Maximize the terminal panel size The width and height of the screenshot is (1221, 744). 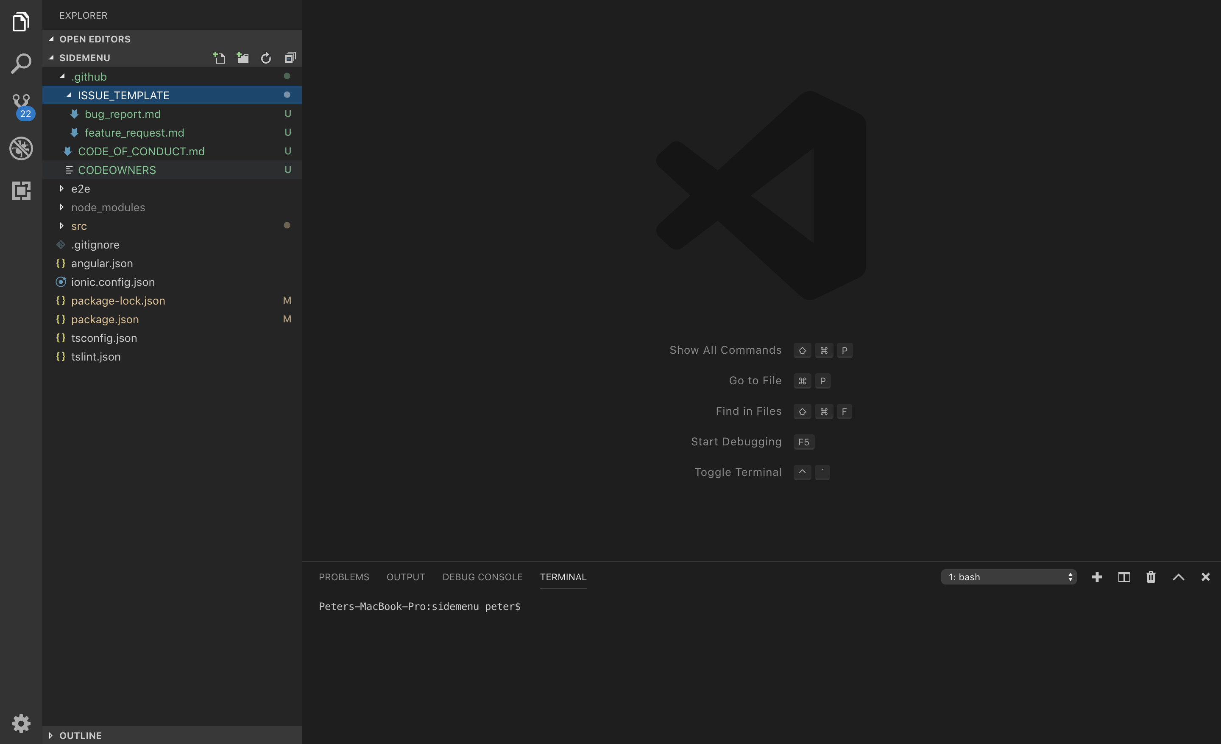(1178, 577)
